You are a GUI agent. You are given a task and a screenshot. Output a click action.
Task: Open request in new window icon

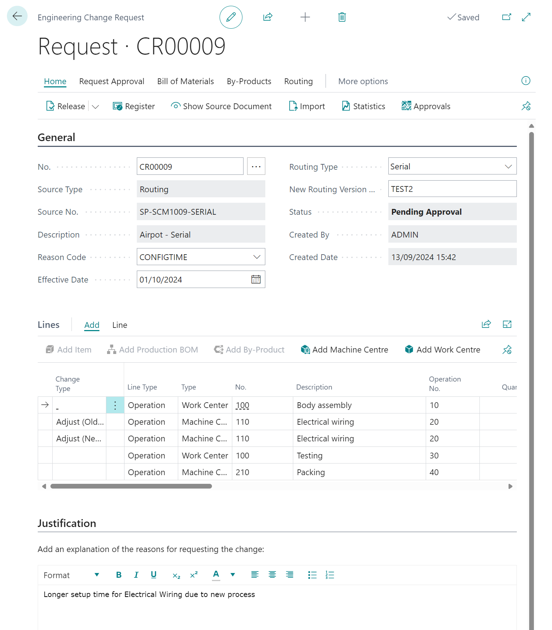click(506, 17)
